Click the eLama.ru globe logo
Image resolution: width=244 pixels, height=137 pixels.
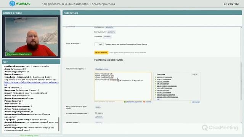[12, 3]
